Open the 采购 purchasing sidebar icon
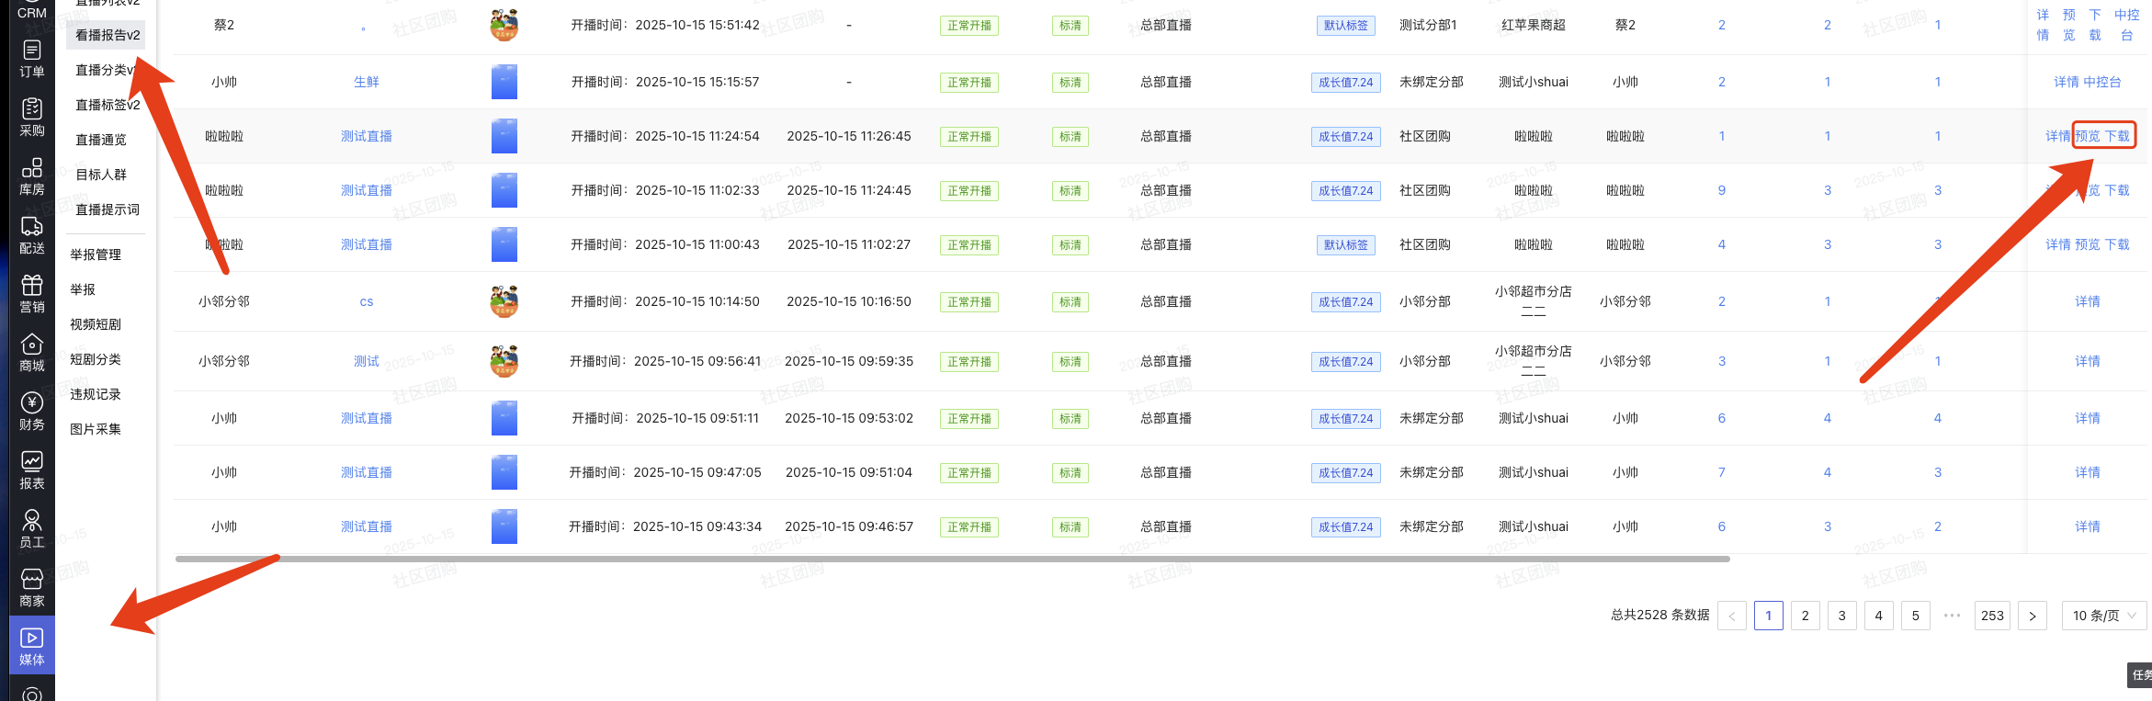This screenshot has width=2152, height=701. click(x=32, y=118)
